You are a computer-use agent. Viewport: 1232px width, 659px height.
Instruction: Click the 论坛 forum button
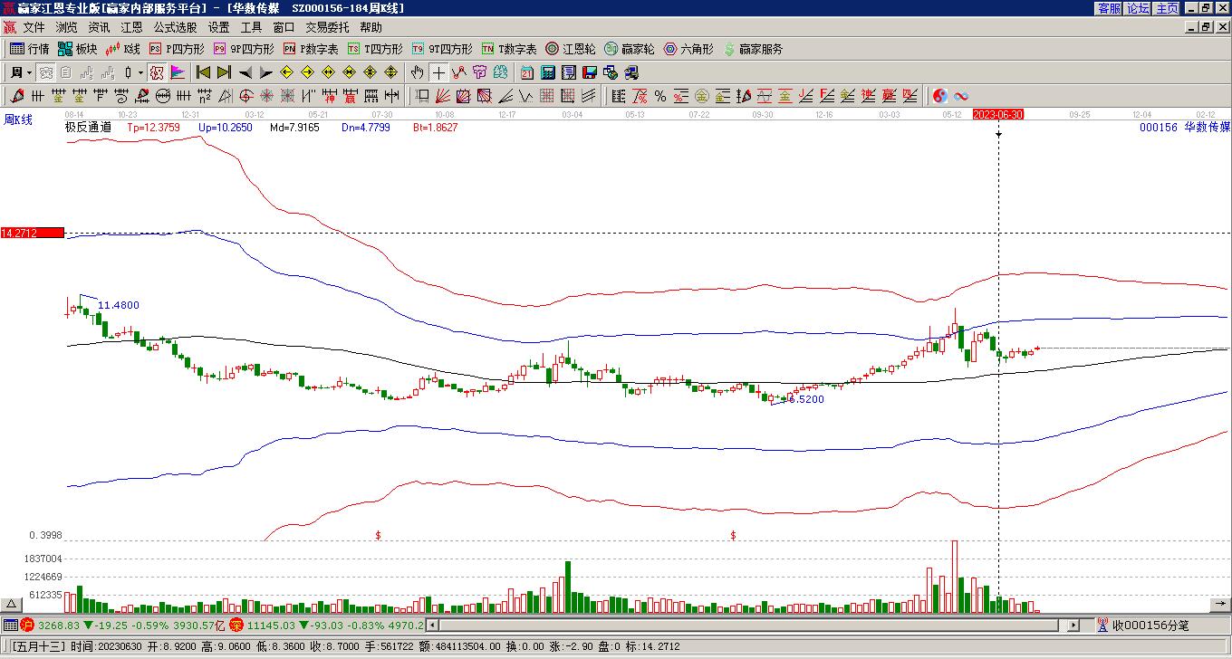pos(1138,8)
